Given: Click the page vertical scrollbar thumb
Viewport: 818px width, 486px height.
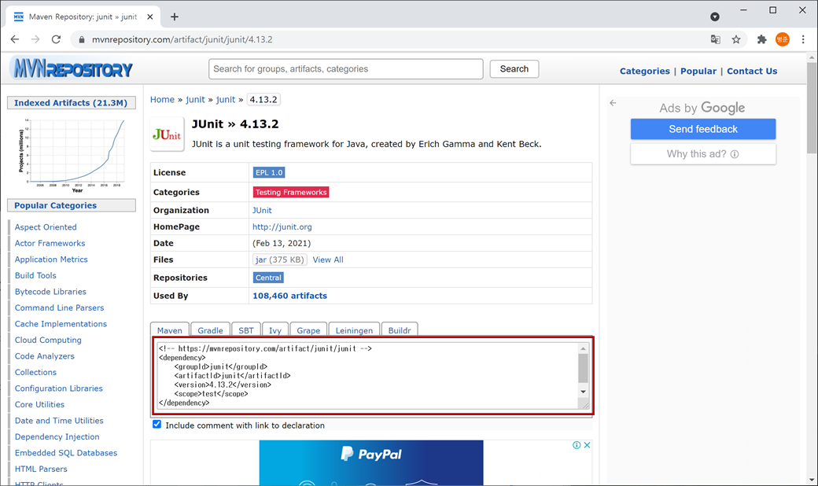Looking at the screenshot, I should click(812, 108).
